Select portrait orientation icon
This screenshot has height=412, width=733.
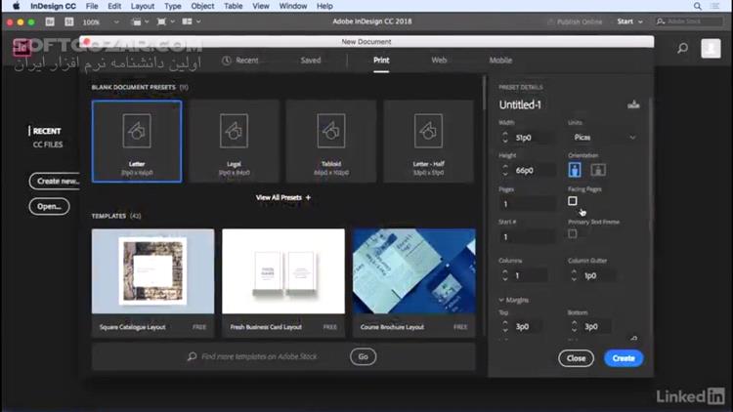tap(575, 170)
